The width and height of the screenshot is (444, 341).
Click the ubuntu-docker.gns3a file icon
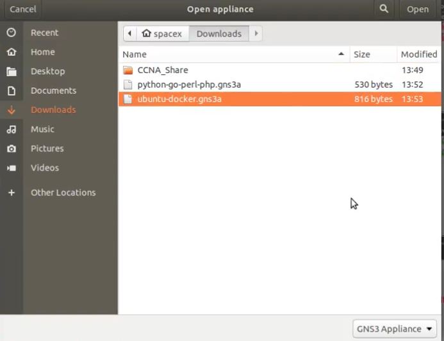128,99
